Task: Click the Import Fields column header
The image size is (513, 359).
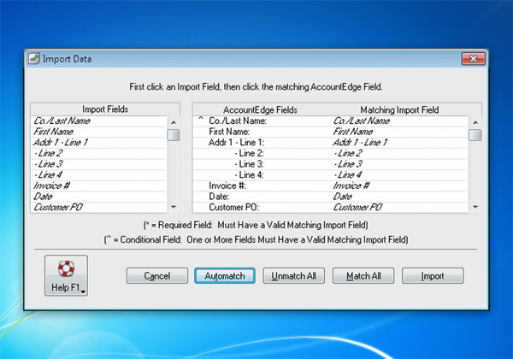Action: coord(105,109)
